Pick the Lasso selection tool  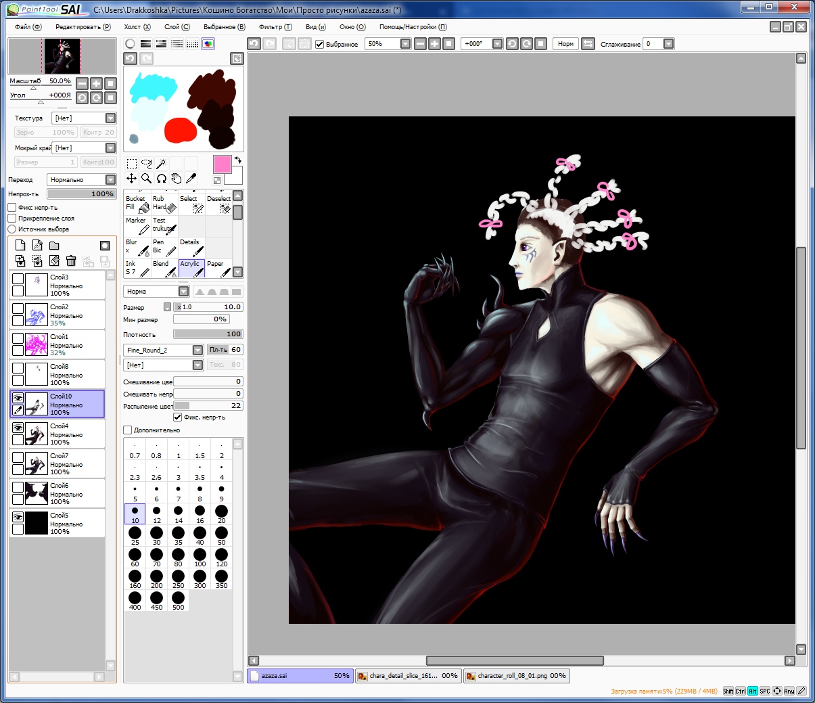[146, 164]
